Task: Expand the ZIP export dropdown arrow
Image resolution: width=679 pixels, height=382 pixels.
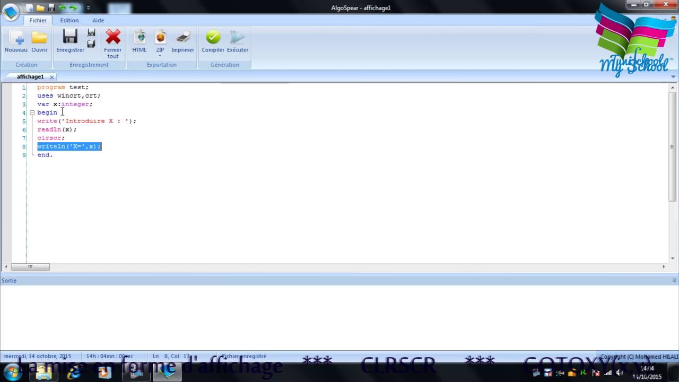Action: pos(160,56)
